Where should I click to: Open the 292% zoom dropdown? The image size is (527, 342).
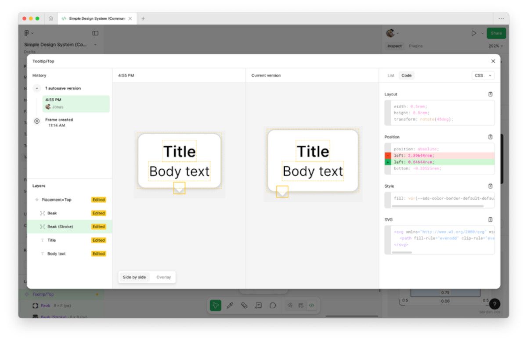pyautogui.click(x=496, y=46)
